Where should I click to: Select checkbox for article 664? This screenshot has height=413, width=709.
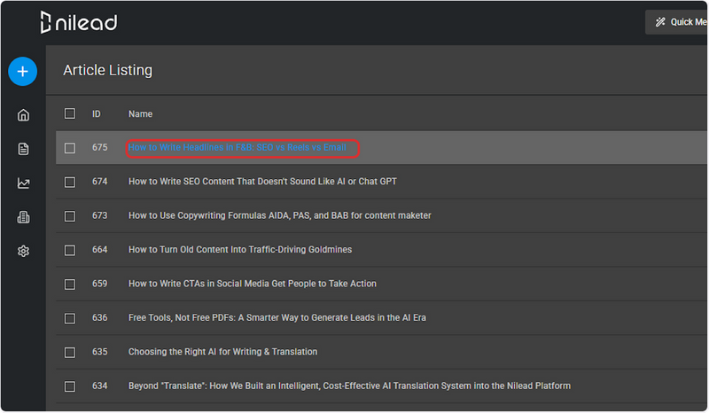click(70, 250)
